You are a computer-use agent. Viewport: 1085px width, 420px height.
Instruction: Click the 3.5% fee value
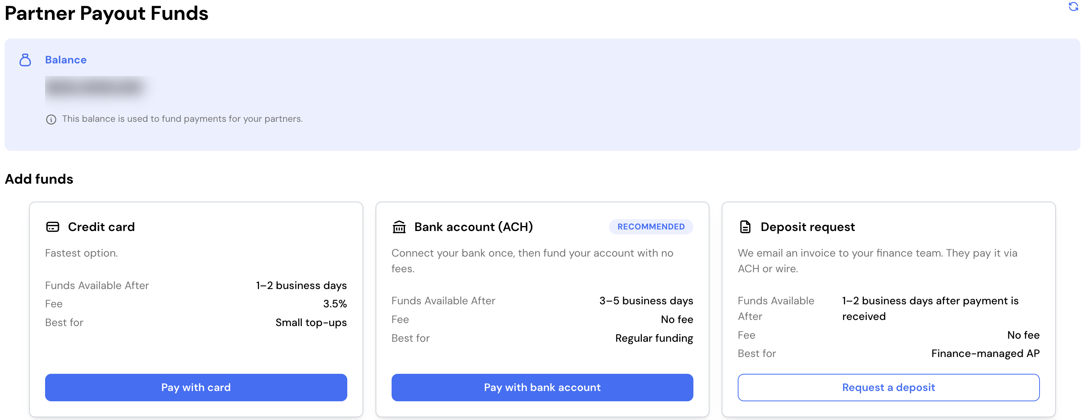335,304
